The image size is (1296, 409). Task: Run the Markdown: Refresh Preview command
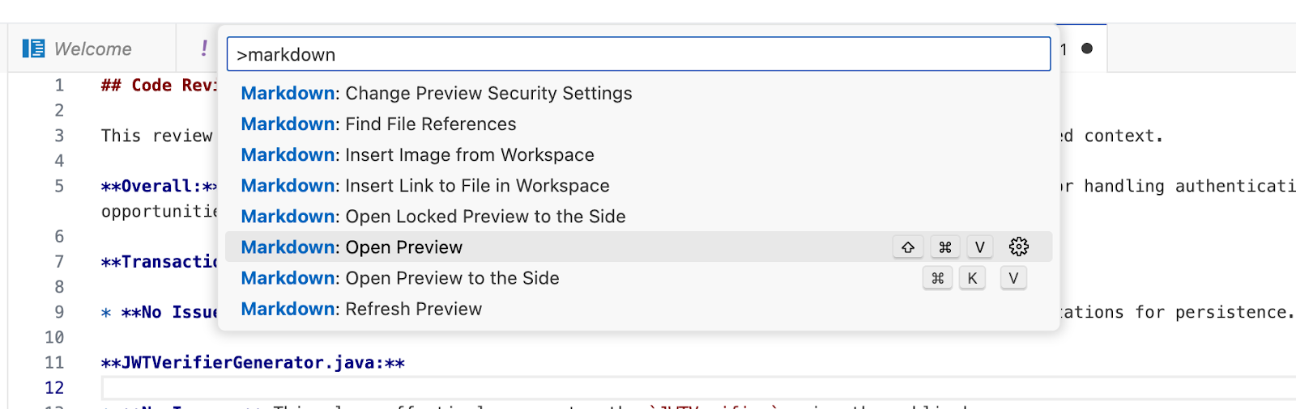(361, 309)
